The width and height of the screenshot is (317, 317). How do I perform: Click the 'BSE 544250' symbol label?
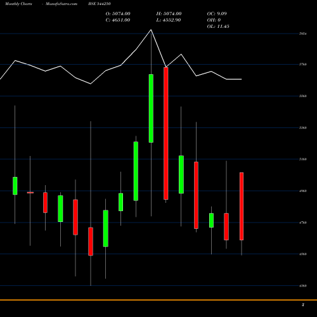100,4
